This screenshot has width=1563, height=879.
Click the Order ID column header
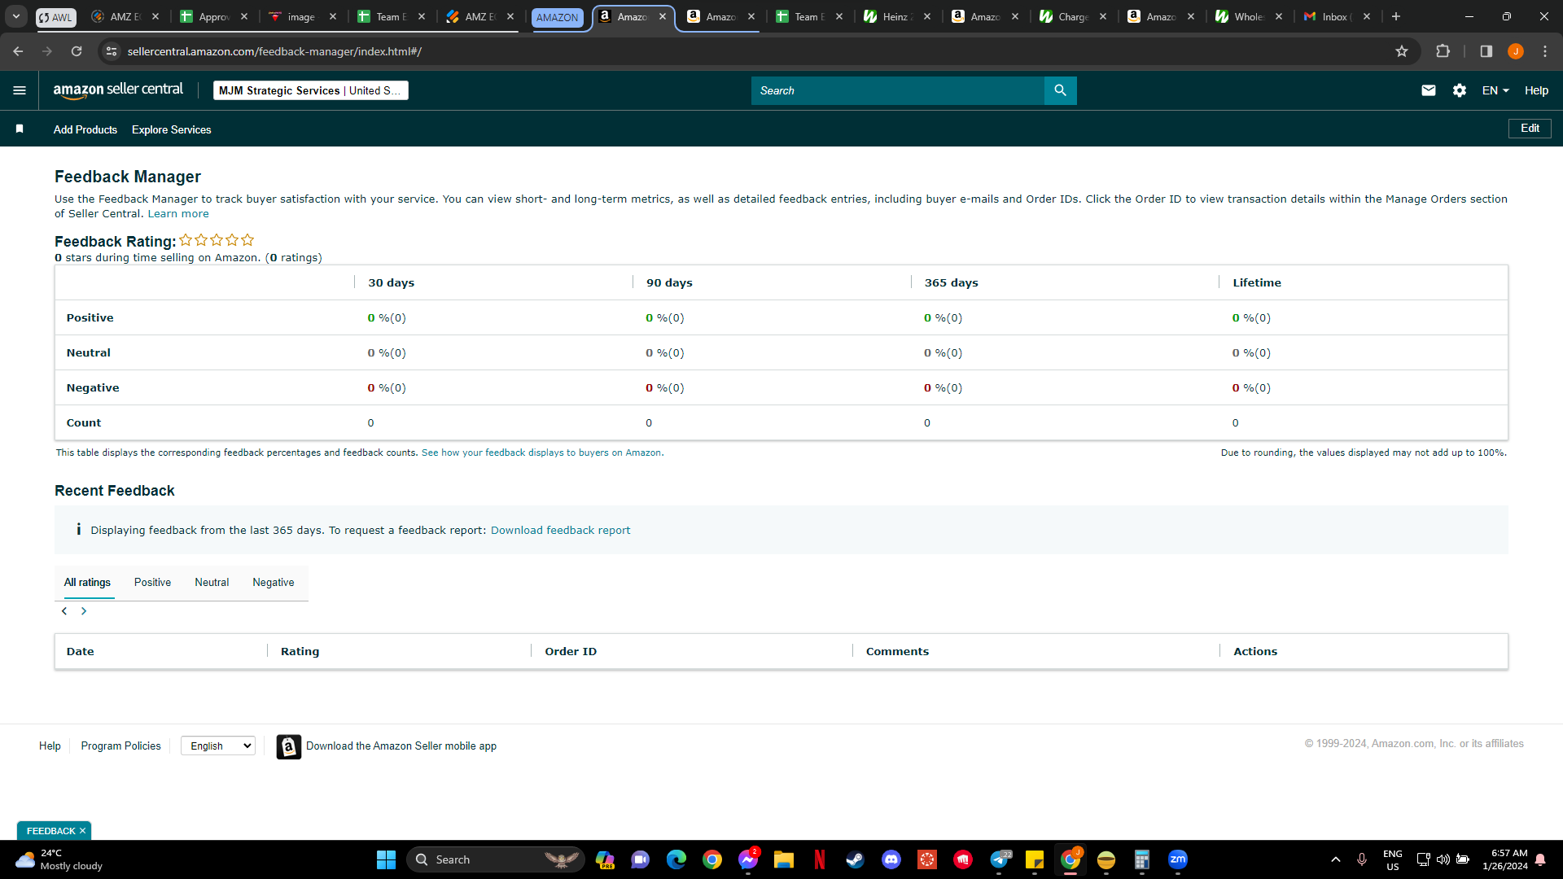[x=571, y=652]
